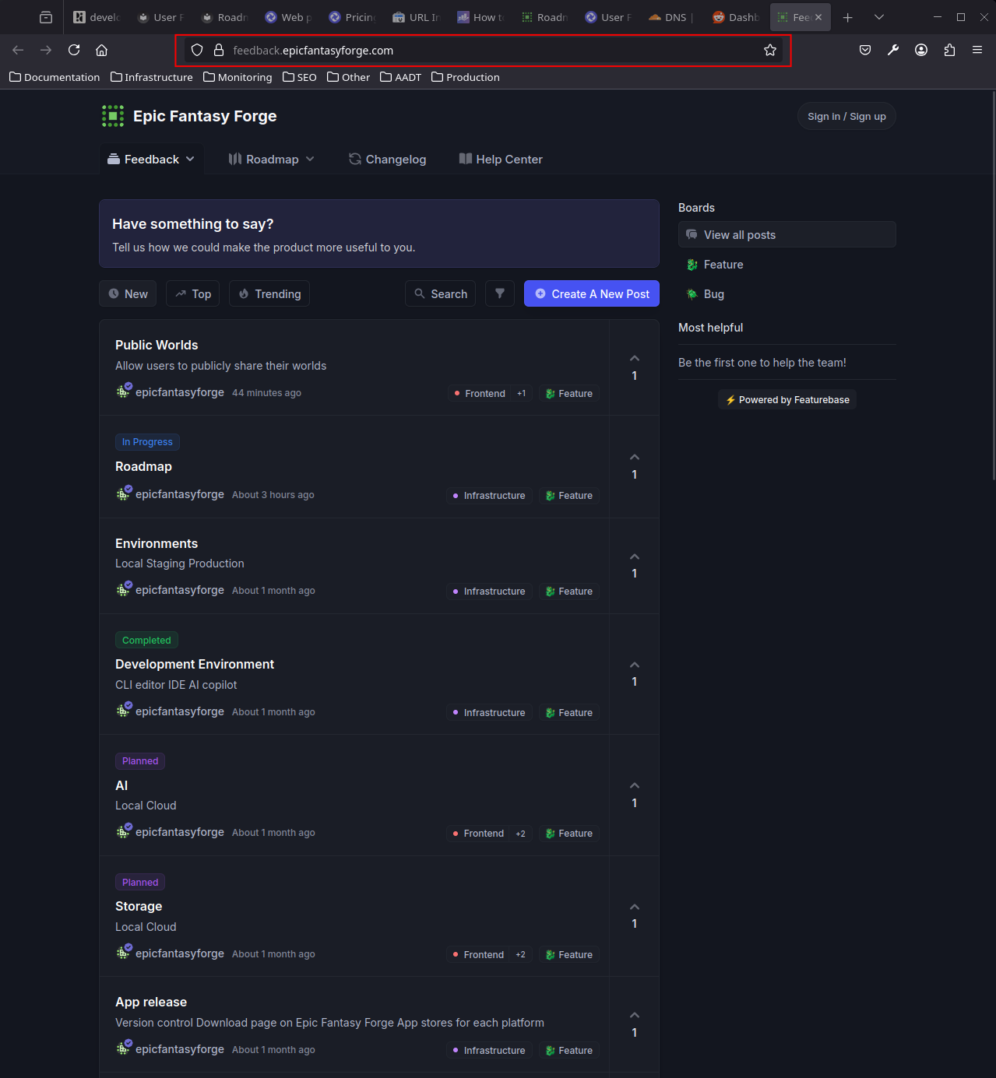996x1078 pixels.
Task: Click the Completed status badge
Action: (146, 640)
